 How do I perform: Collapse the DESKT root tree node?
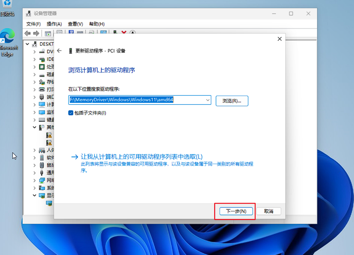[27, 44]
